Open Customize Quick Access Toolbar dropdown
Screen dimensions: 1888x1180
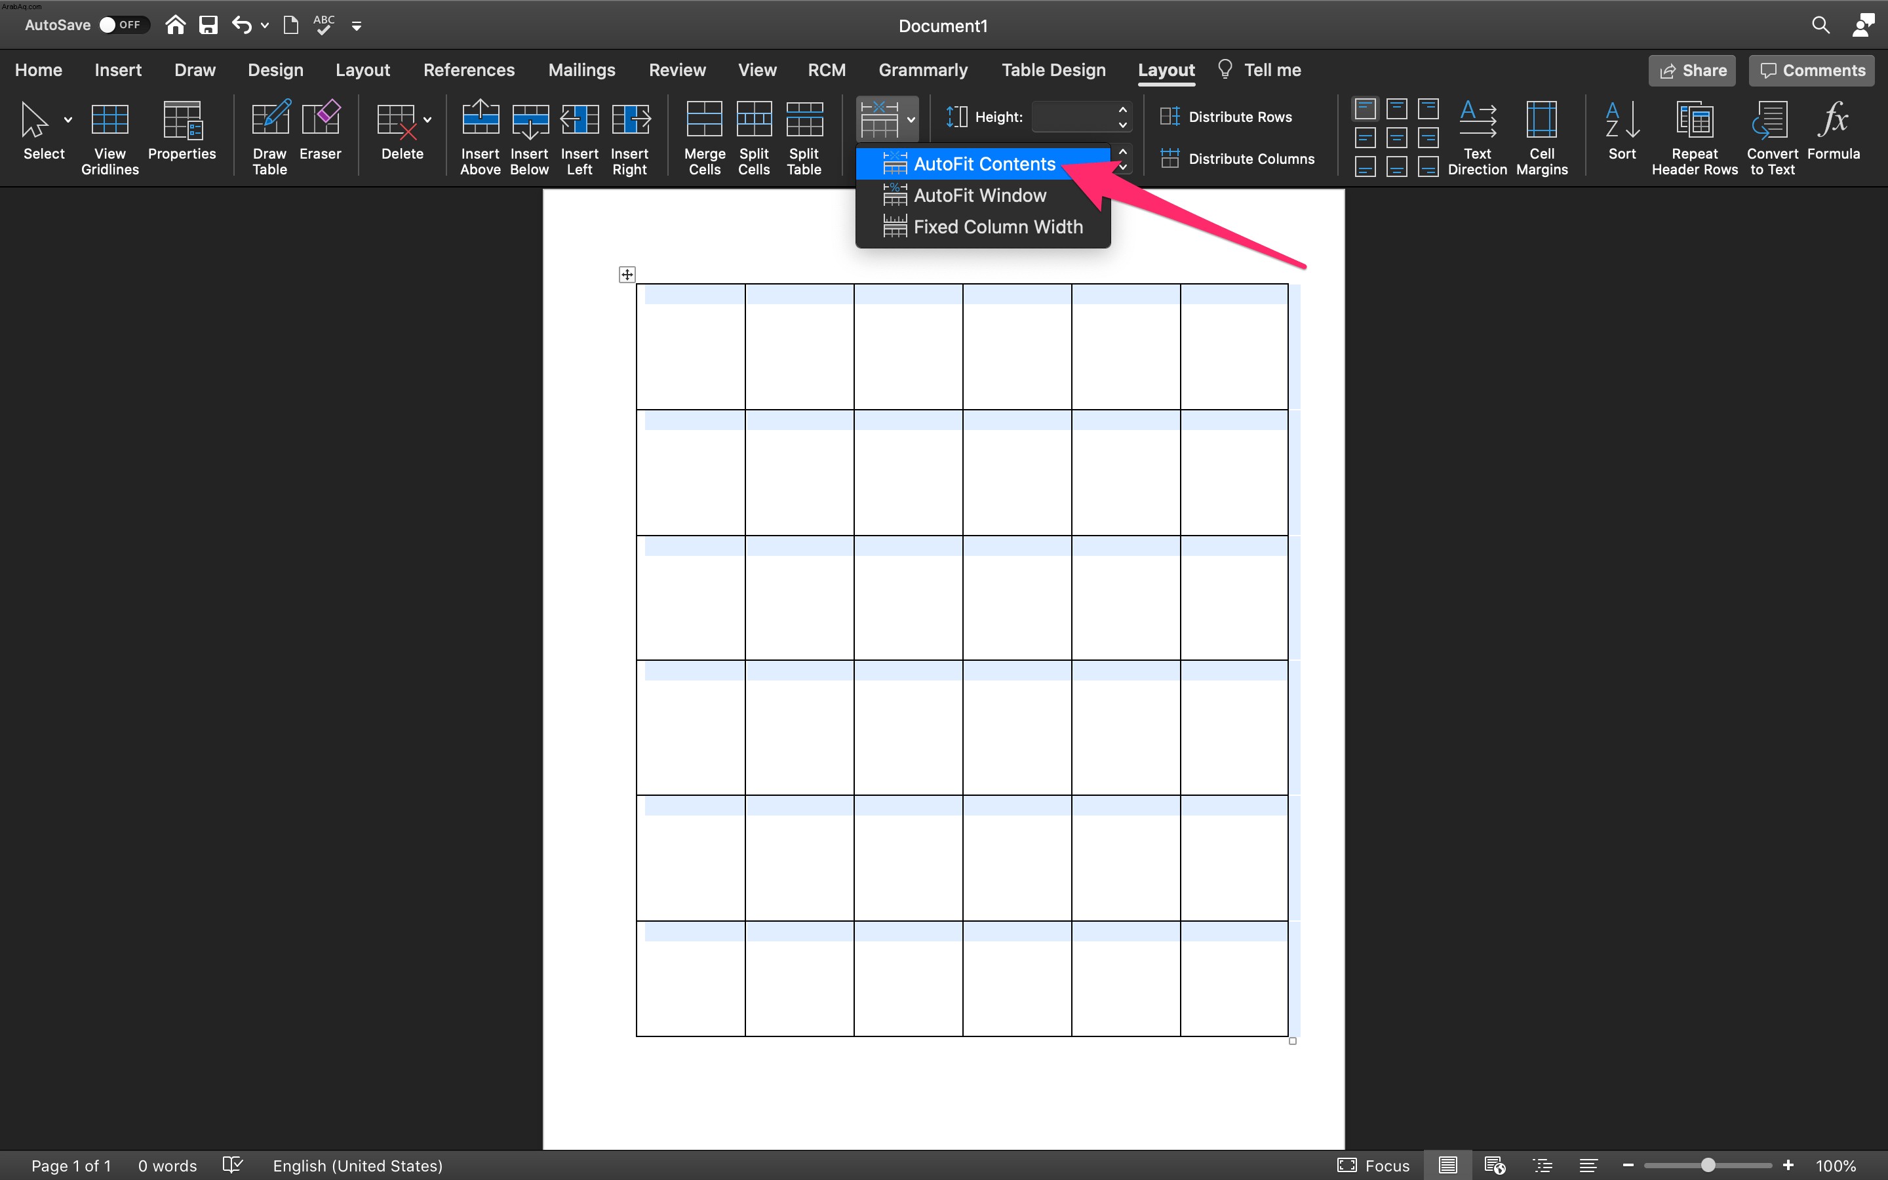357,26
